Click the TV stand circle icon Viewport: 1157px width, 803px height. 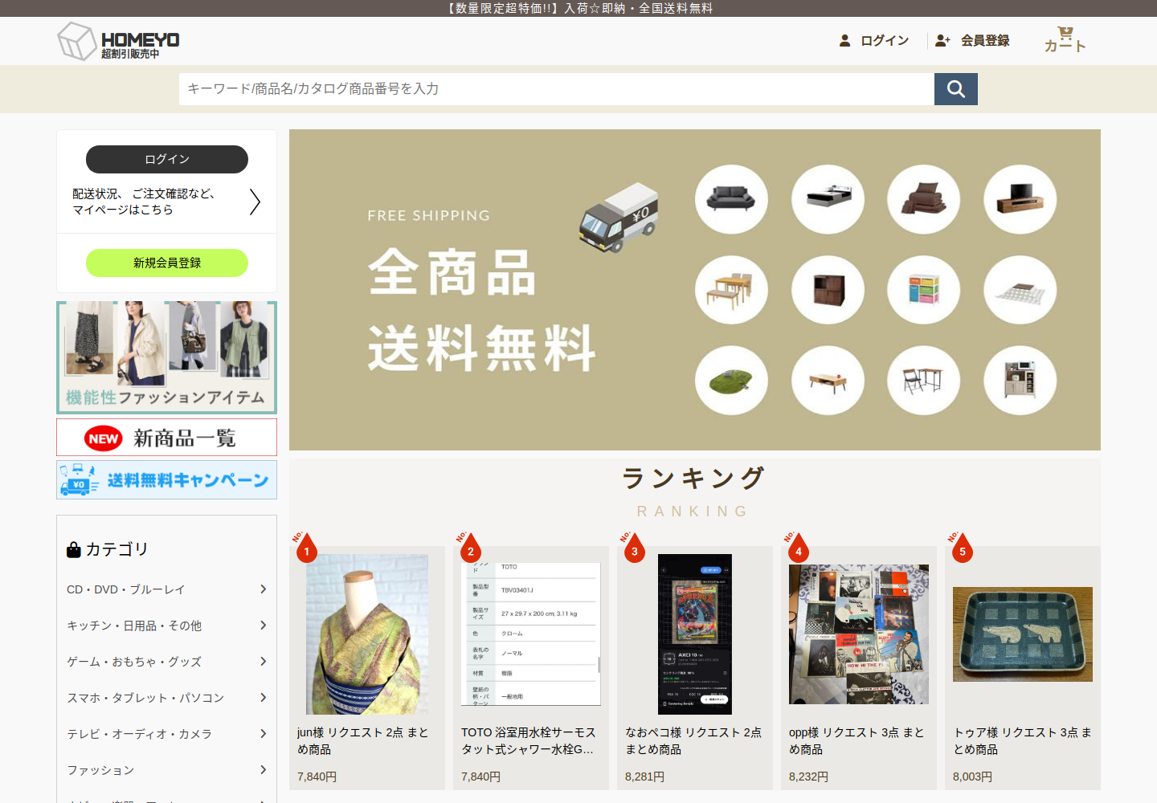pos(1020,199)
